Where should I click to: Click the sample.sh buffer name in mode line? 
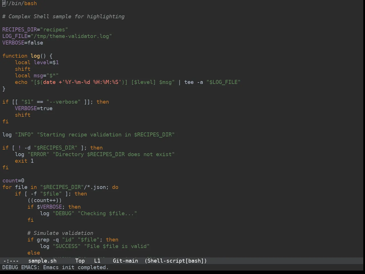coord(42,261)
